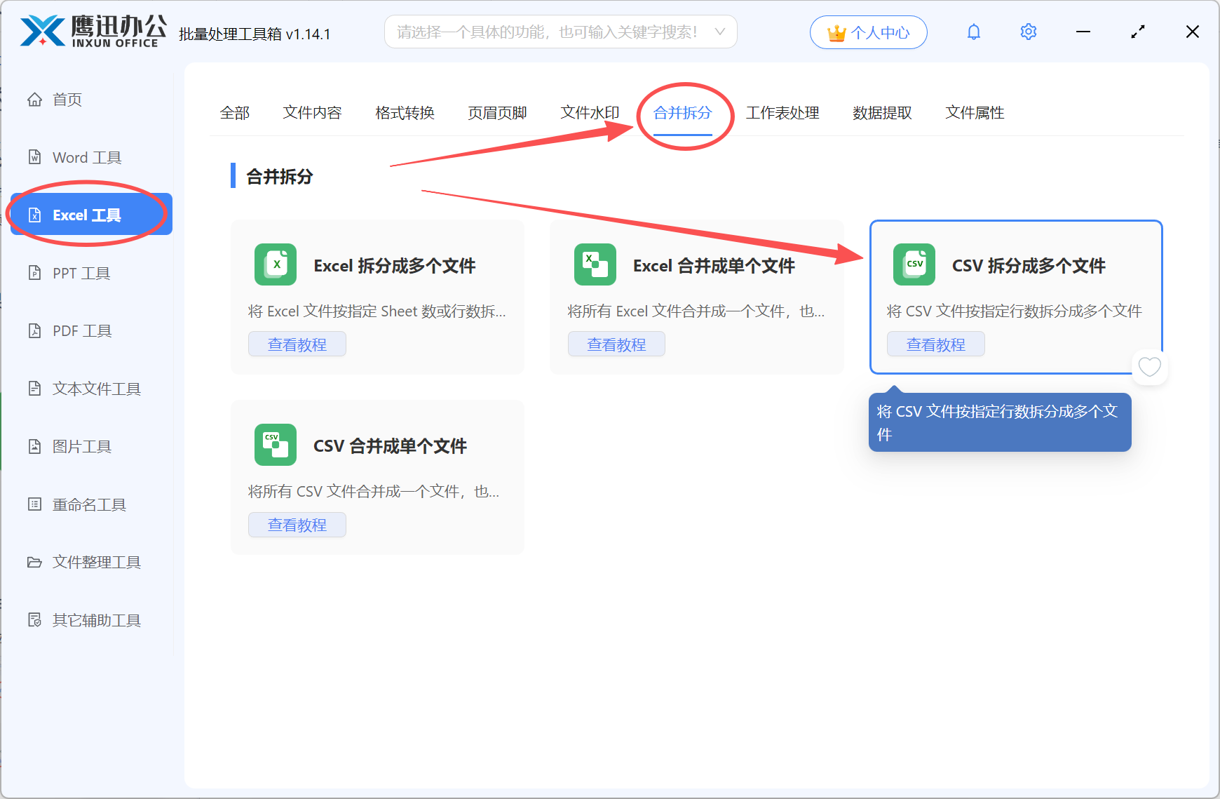1220x799 pixels.
Task: Switch to the 格式转换 tab
Action: click(405, 112)
